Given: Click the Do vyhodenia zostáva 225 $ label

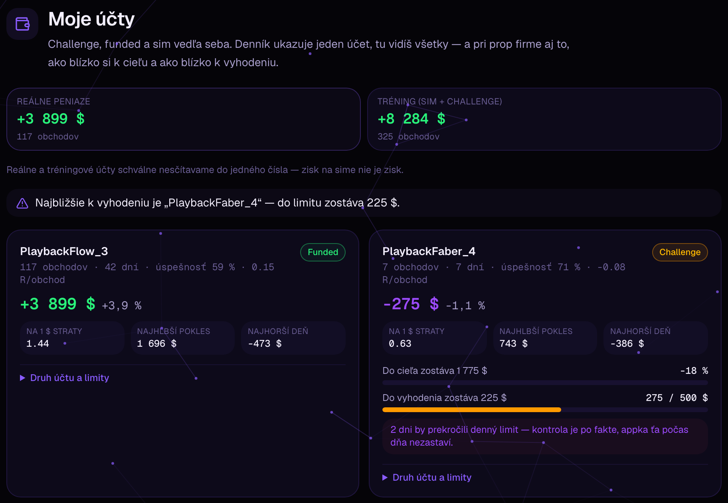Looking at the screenshot, I should tap(444, 398).
